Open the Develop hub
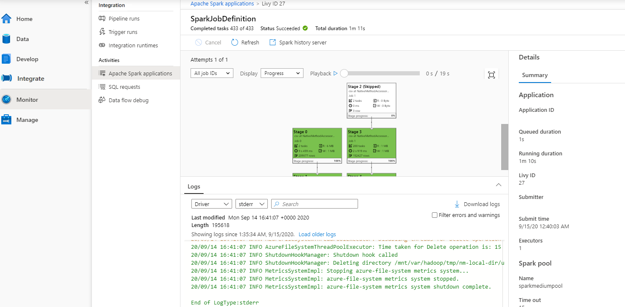Viewport: 625px width, 307px height. (x=27, y=59)
